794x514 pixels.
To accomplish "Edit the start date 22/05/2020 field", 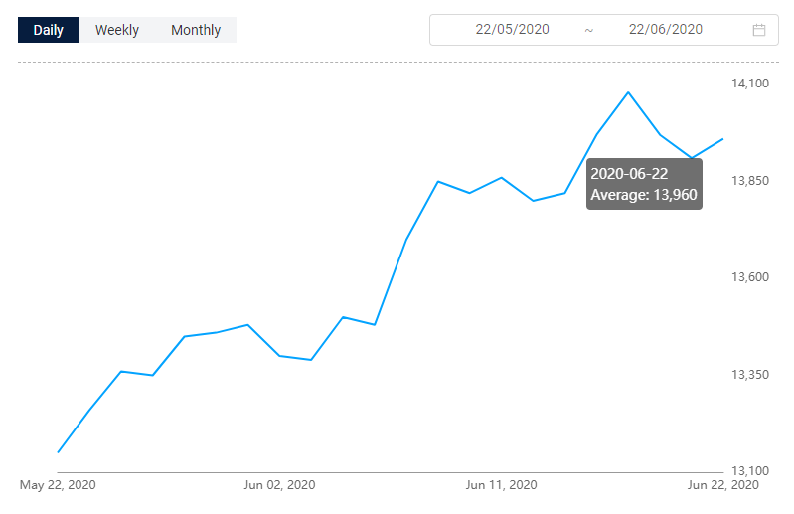I will pos(512,30).
